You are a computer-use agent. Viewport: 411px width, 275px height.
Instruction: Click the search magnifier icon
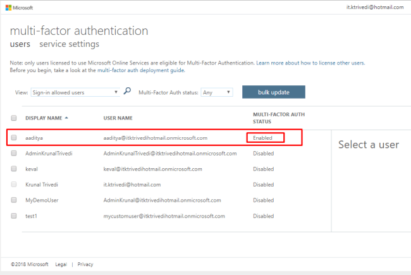pyautogui.click(x=127, y=92)
